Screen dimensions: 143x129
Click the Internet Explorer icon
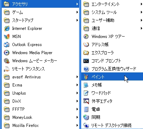[x=7, y=28]
